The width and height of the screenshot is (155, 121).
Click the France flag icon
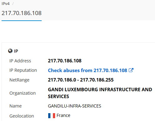[x=52, y=116]
